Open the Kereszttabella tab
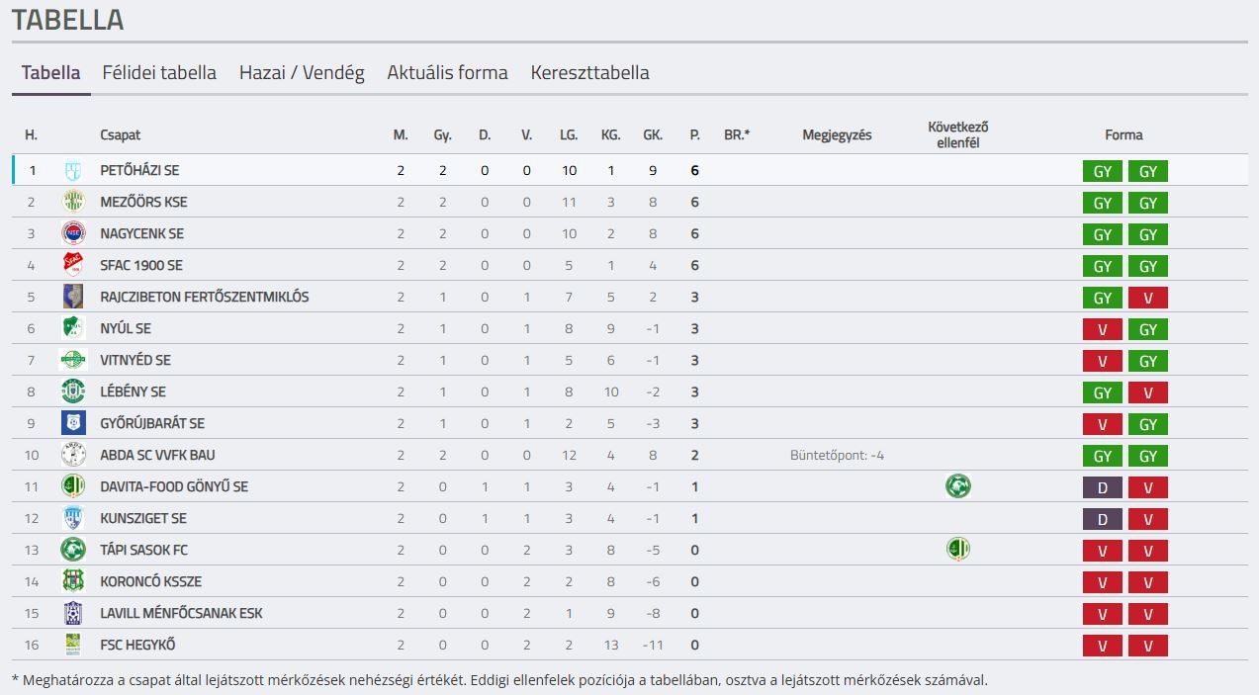Screen dimensions: 1259x695 tap(589, 73)
